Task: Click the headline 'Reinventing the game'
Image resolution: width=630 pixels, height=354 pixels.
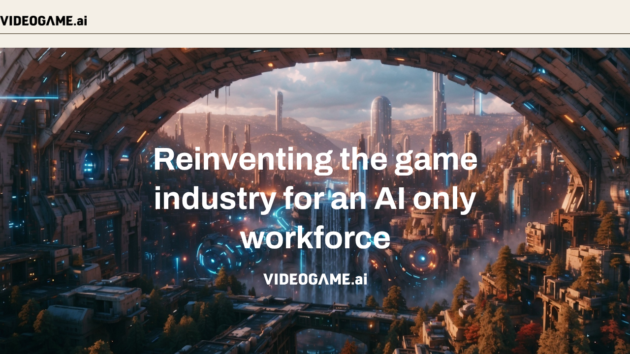Action: tap(315, 158)
